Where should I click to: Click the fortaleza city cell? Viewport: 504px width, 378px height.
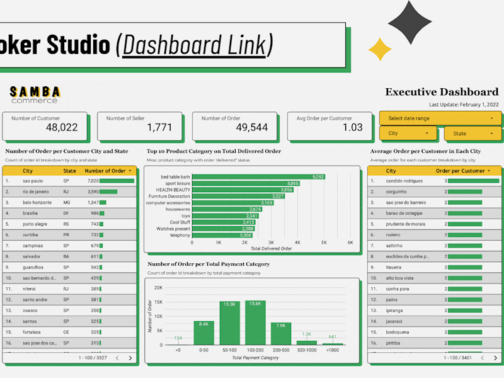pyautogui.click(x=31, y=332)
